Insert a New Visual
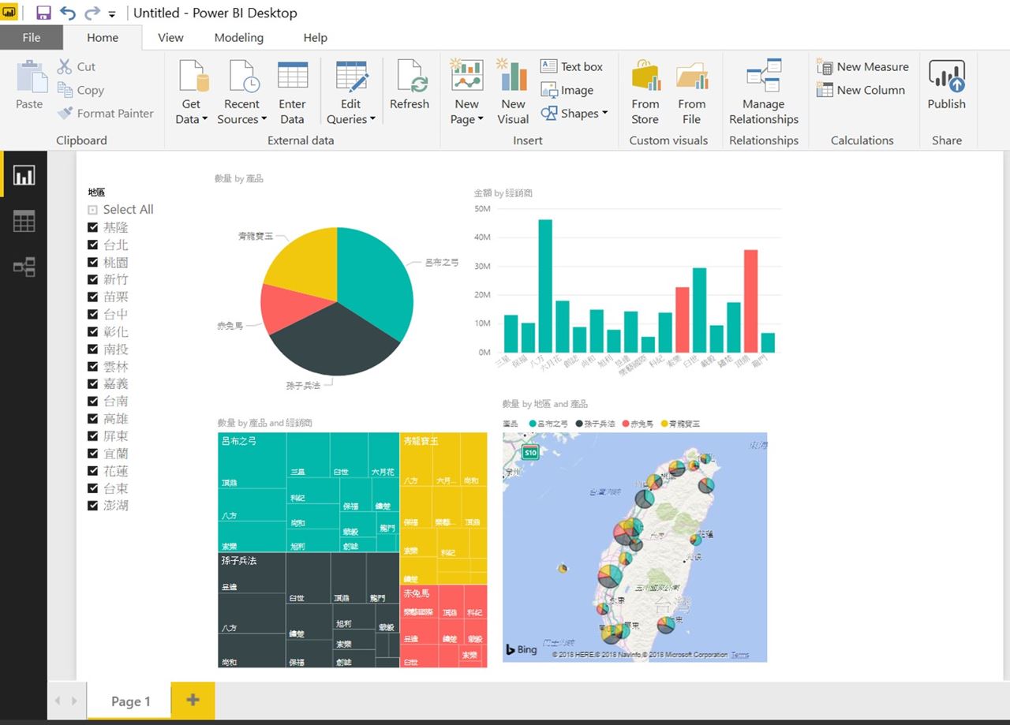The width and height of the screenshot is (1010, 725). tap(513, 92)
